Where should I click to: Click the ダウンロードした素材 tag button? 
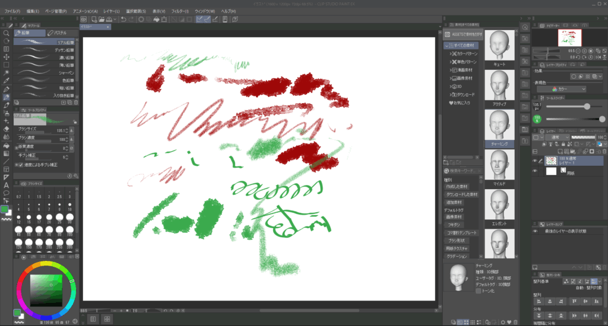tap(462, 194)
